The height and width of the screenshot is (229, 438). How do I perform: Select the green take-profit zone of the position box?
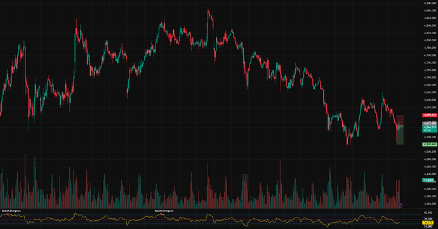[x=400, y=135]
